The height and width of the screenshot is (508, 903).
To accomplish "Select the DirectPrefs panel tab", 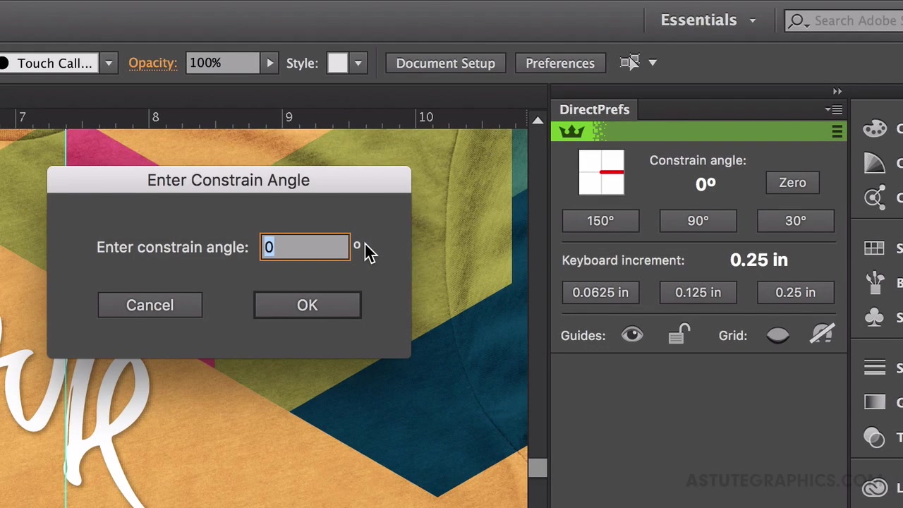I will tap(595, 109).
